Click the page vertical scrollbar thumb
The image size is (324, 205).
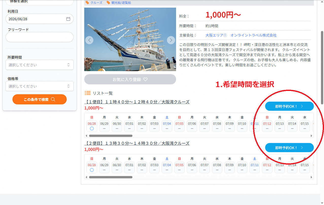(322, 67)
